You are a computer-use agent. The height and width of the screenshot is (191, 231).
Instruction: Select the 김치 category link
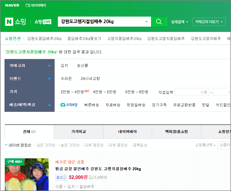coord(65,65)
